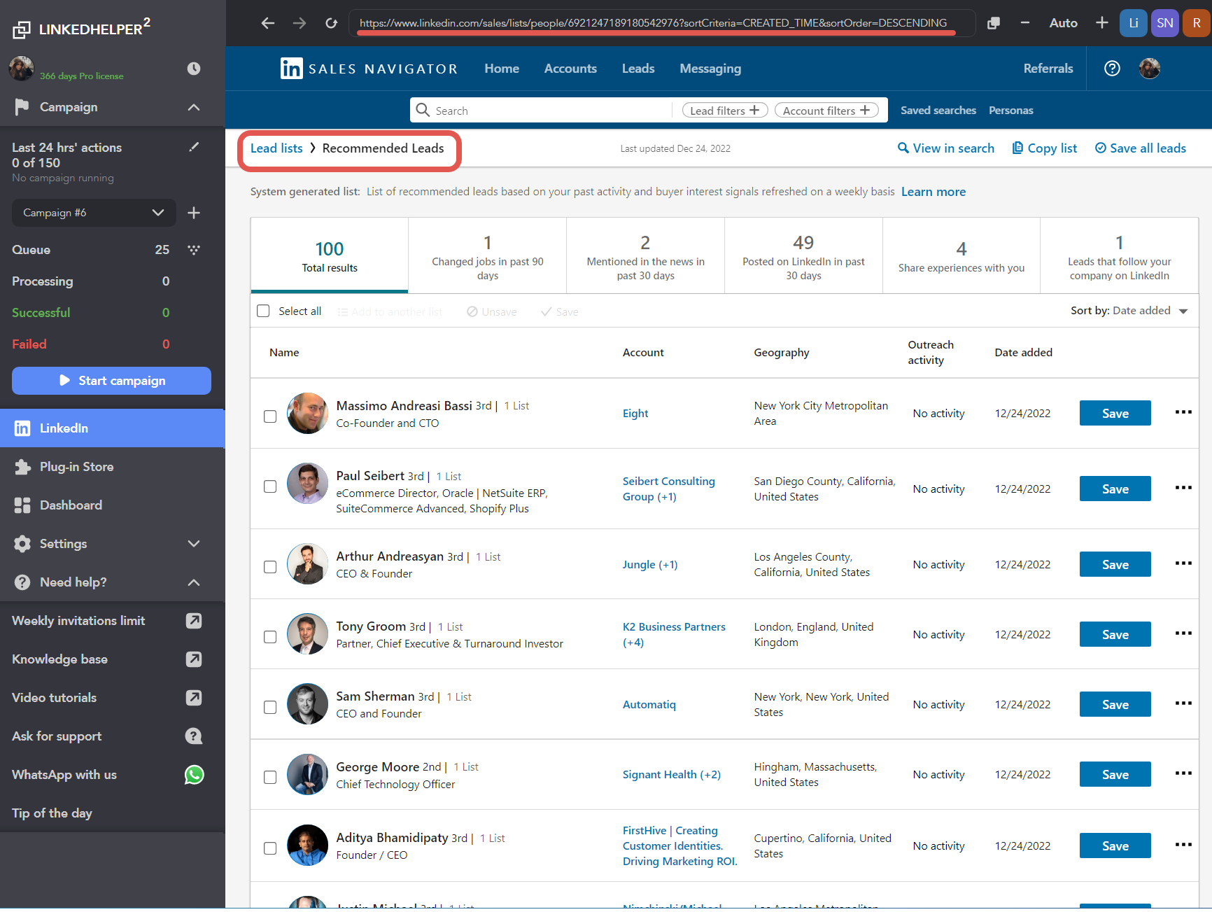Open more options for Massimo Andreasi Bassi
This screenshot has width=1212, height=912.
[1183, 412]
